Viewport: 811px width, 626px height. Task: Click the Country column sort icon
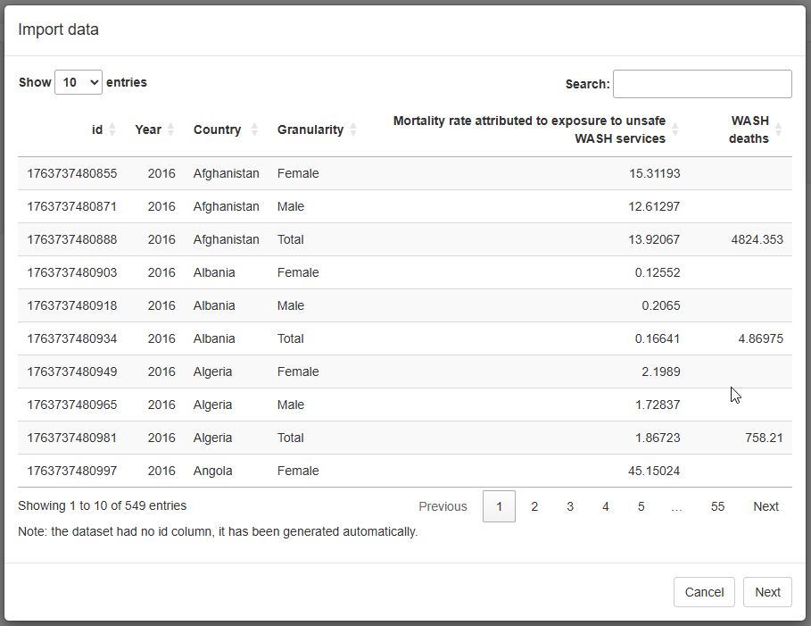(x=254, y=129)
